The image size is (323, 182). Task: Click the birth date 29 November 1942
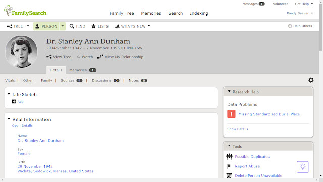pyautogui.click(x=35, y=166)
